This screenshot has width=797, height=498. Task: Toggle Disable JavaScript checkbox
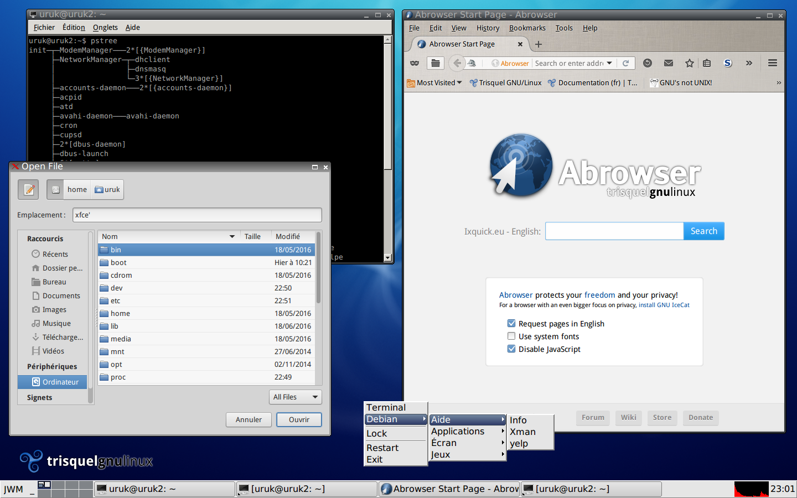click(511, 349)
